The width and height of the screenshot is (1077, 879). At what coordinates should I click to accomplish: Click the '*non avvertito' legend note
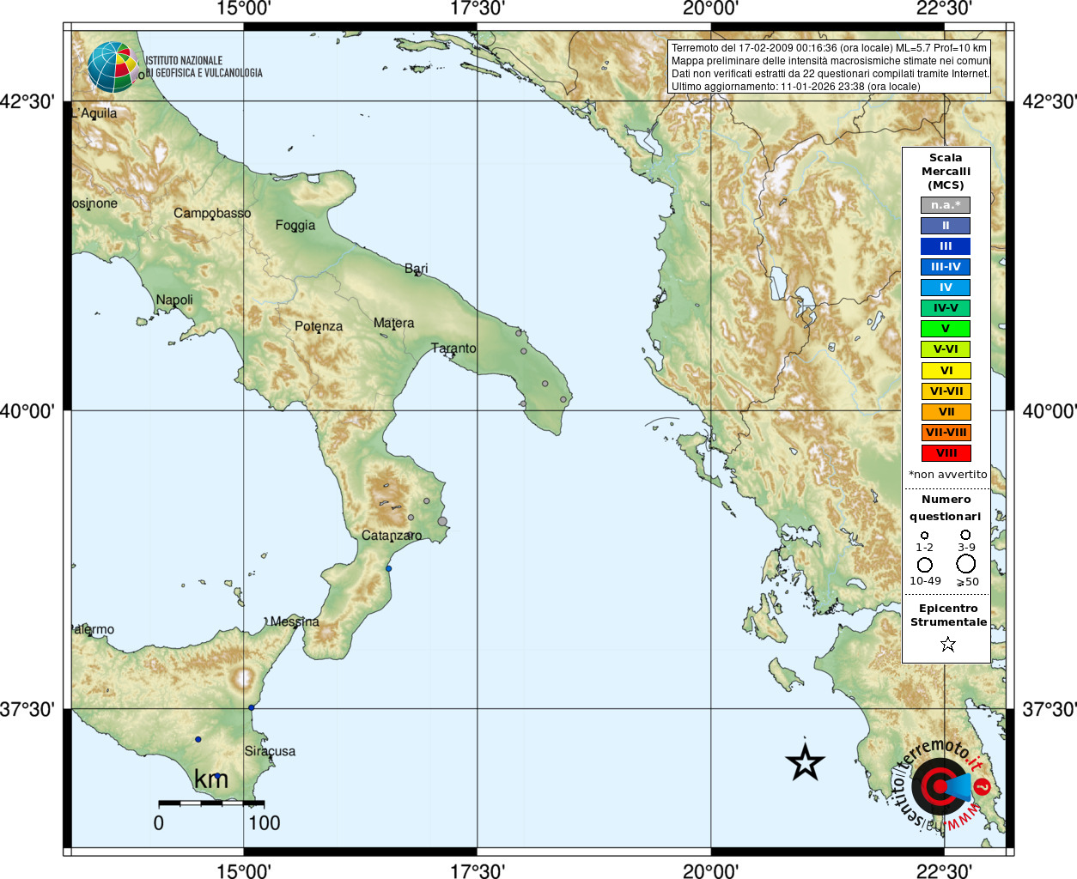pos(948,475)
